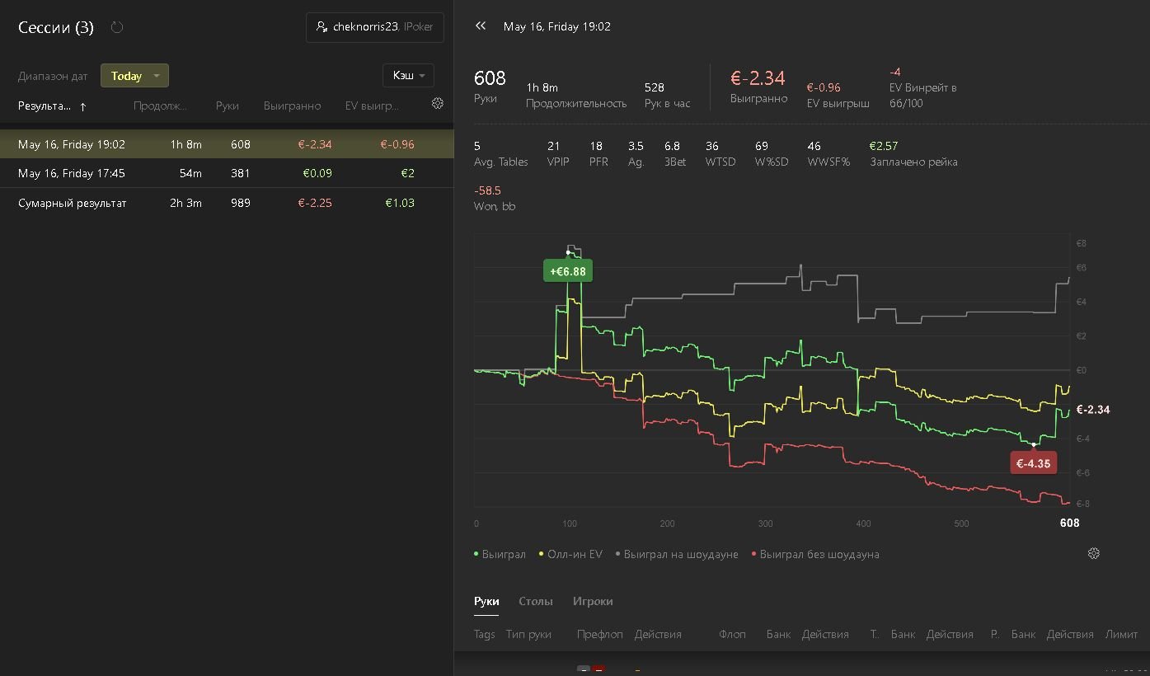Select session May 16, Friday 17:45
Viewport: 1150px width, 676px height.
tap(227, 173)
